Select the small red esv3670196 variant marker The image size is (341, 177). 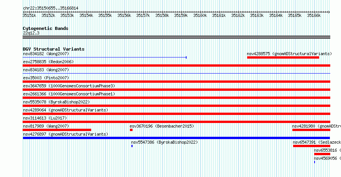(131, 130)
